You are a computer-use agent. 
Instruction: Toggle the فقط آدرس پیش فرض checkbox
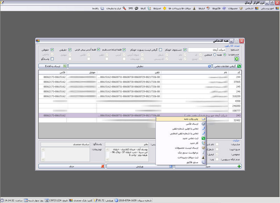coord(99,50)
